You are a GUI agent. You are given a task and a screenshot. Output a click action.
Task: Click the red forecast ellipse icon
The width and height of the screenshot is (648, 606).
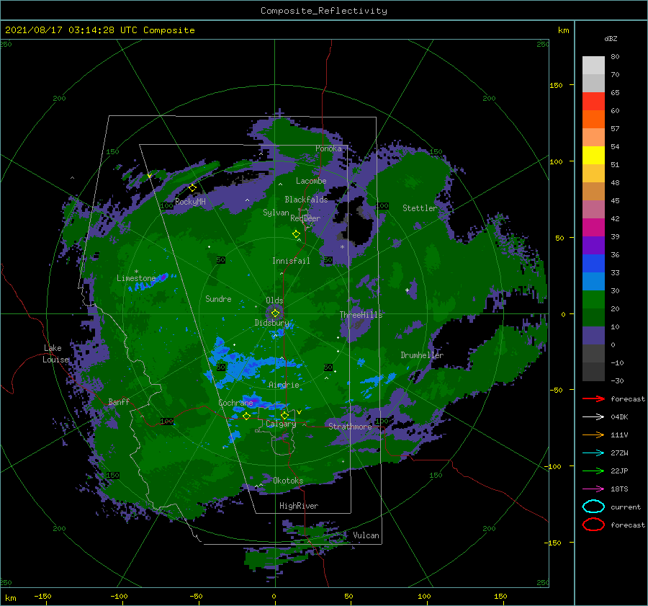[x=593, y=525]
